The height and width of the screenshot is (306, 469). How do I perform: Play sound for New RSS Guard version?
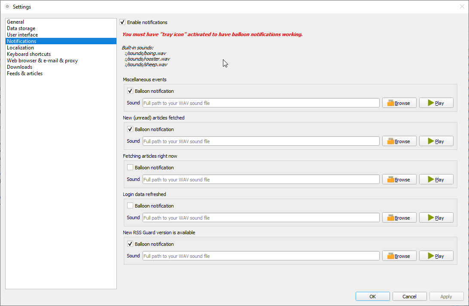(x=436, y=256)
